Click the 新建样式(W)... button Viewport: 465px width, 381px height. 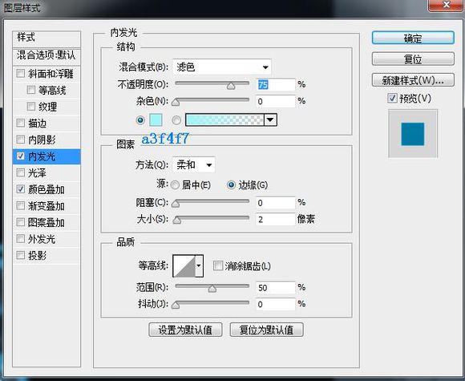(x=413, y=80)
